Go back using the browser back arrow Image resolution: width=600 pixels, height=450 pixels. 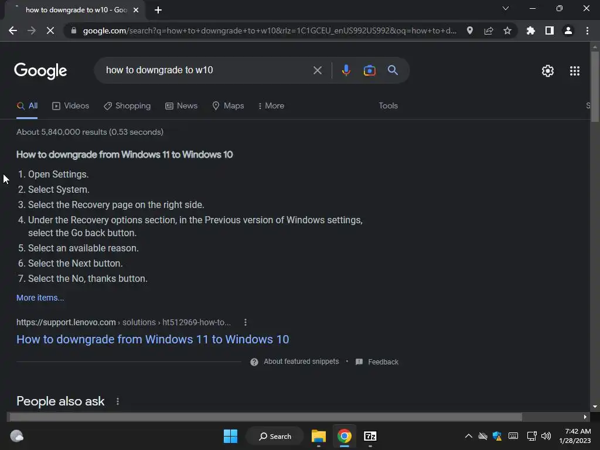pyautogui.click(x=13, y=30)
